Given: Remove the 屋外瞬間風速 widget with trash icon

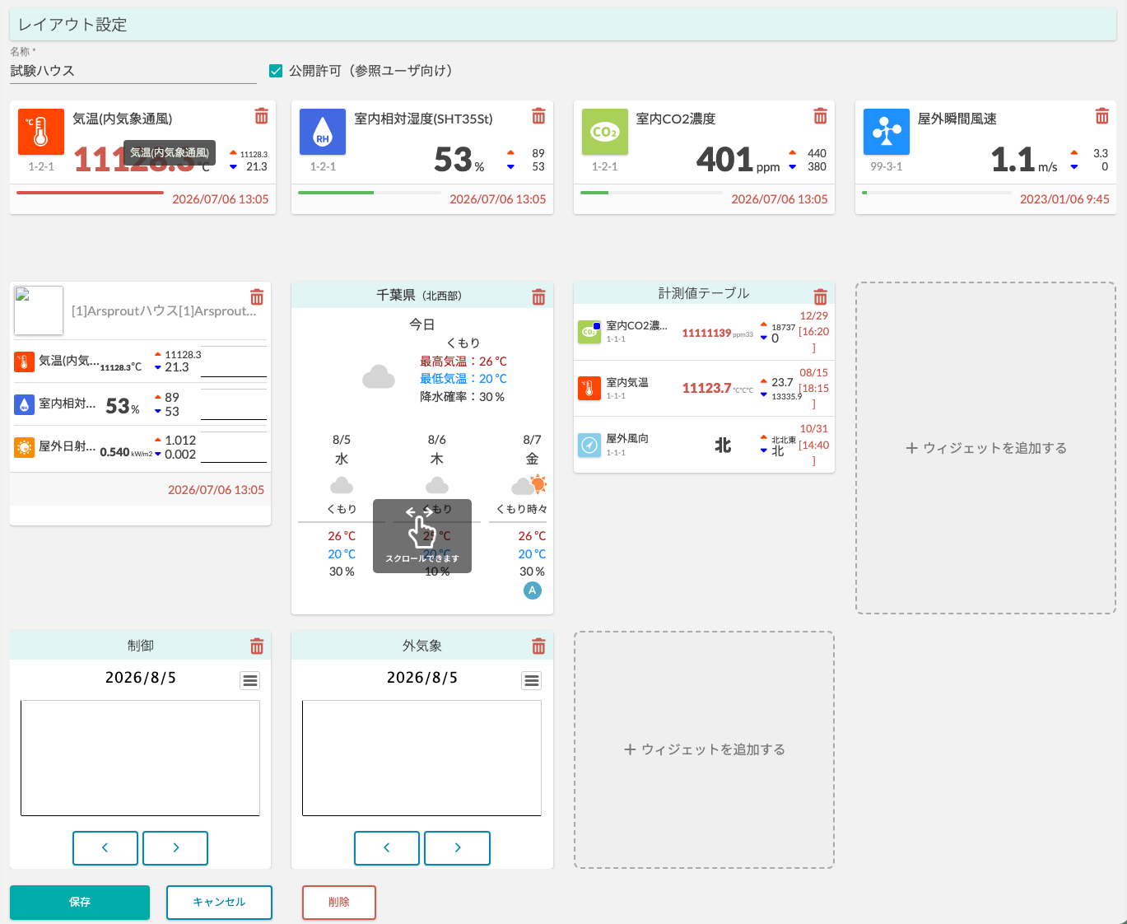Looking at the screenshot, I should pos(1101,116).
